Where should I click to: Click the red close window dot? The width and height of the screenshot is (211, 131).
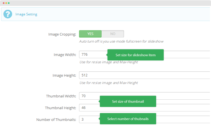3,3
